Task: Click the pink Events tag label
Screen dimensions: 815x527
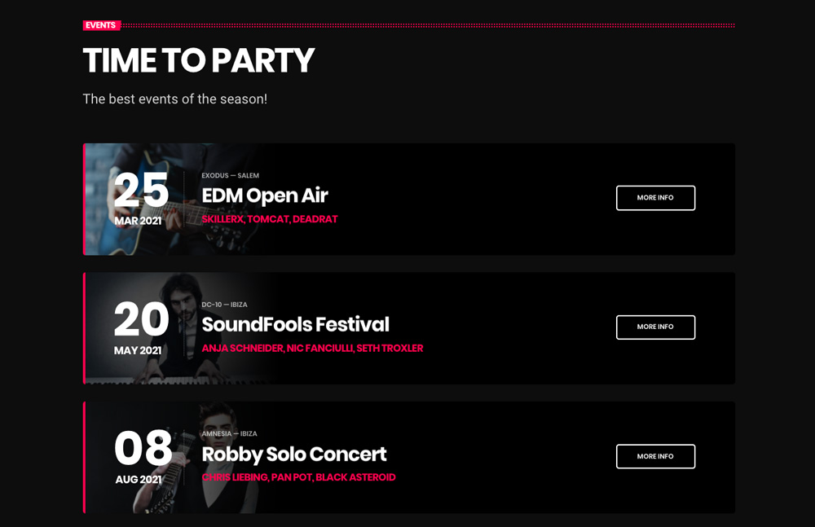Action: [101, 25]
